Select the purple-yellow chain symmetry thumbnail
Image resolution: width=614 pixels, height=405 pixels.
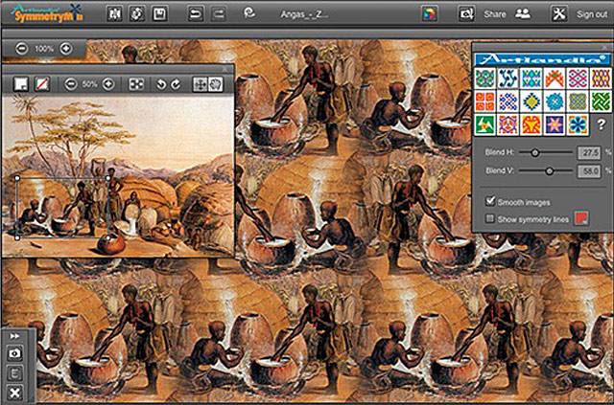601,79
